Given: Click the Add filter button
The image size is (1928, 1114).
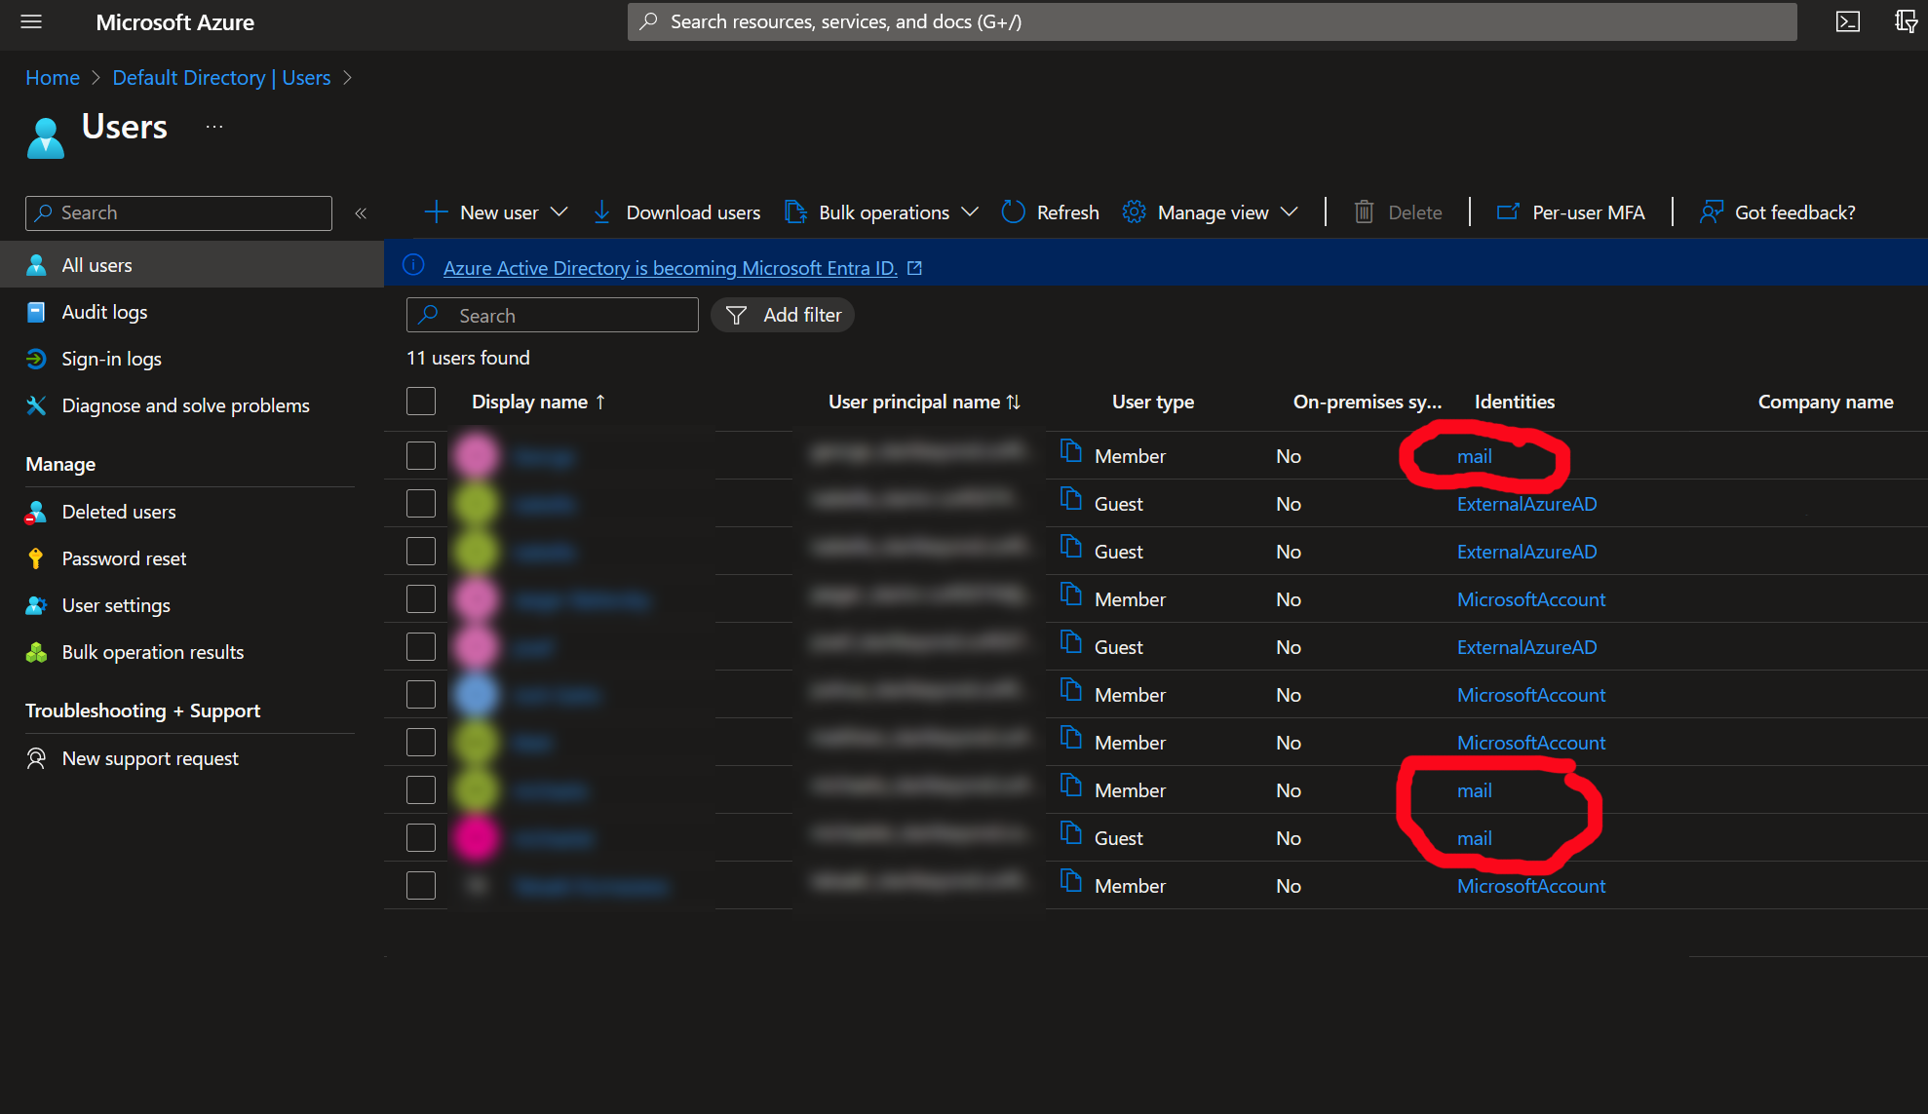Looking at the screenshot, I should [x=783, y=315].
